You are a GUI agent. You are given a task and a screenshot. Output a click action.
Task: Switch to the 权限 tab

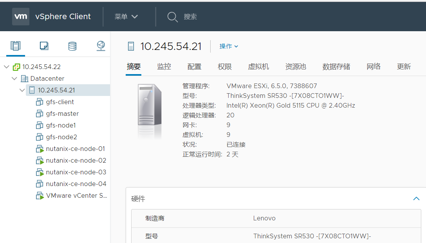(225, 67)
